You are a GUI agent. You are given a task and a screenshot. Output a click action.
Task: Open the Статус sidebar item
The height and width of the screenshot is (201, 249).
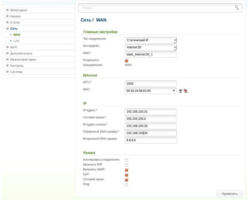pyautogui.click(x=15, y=22)
